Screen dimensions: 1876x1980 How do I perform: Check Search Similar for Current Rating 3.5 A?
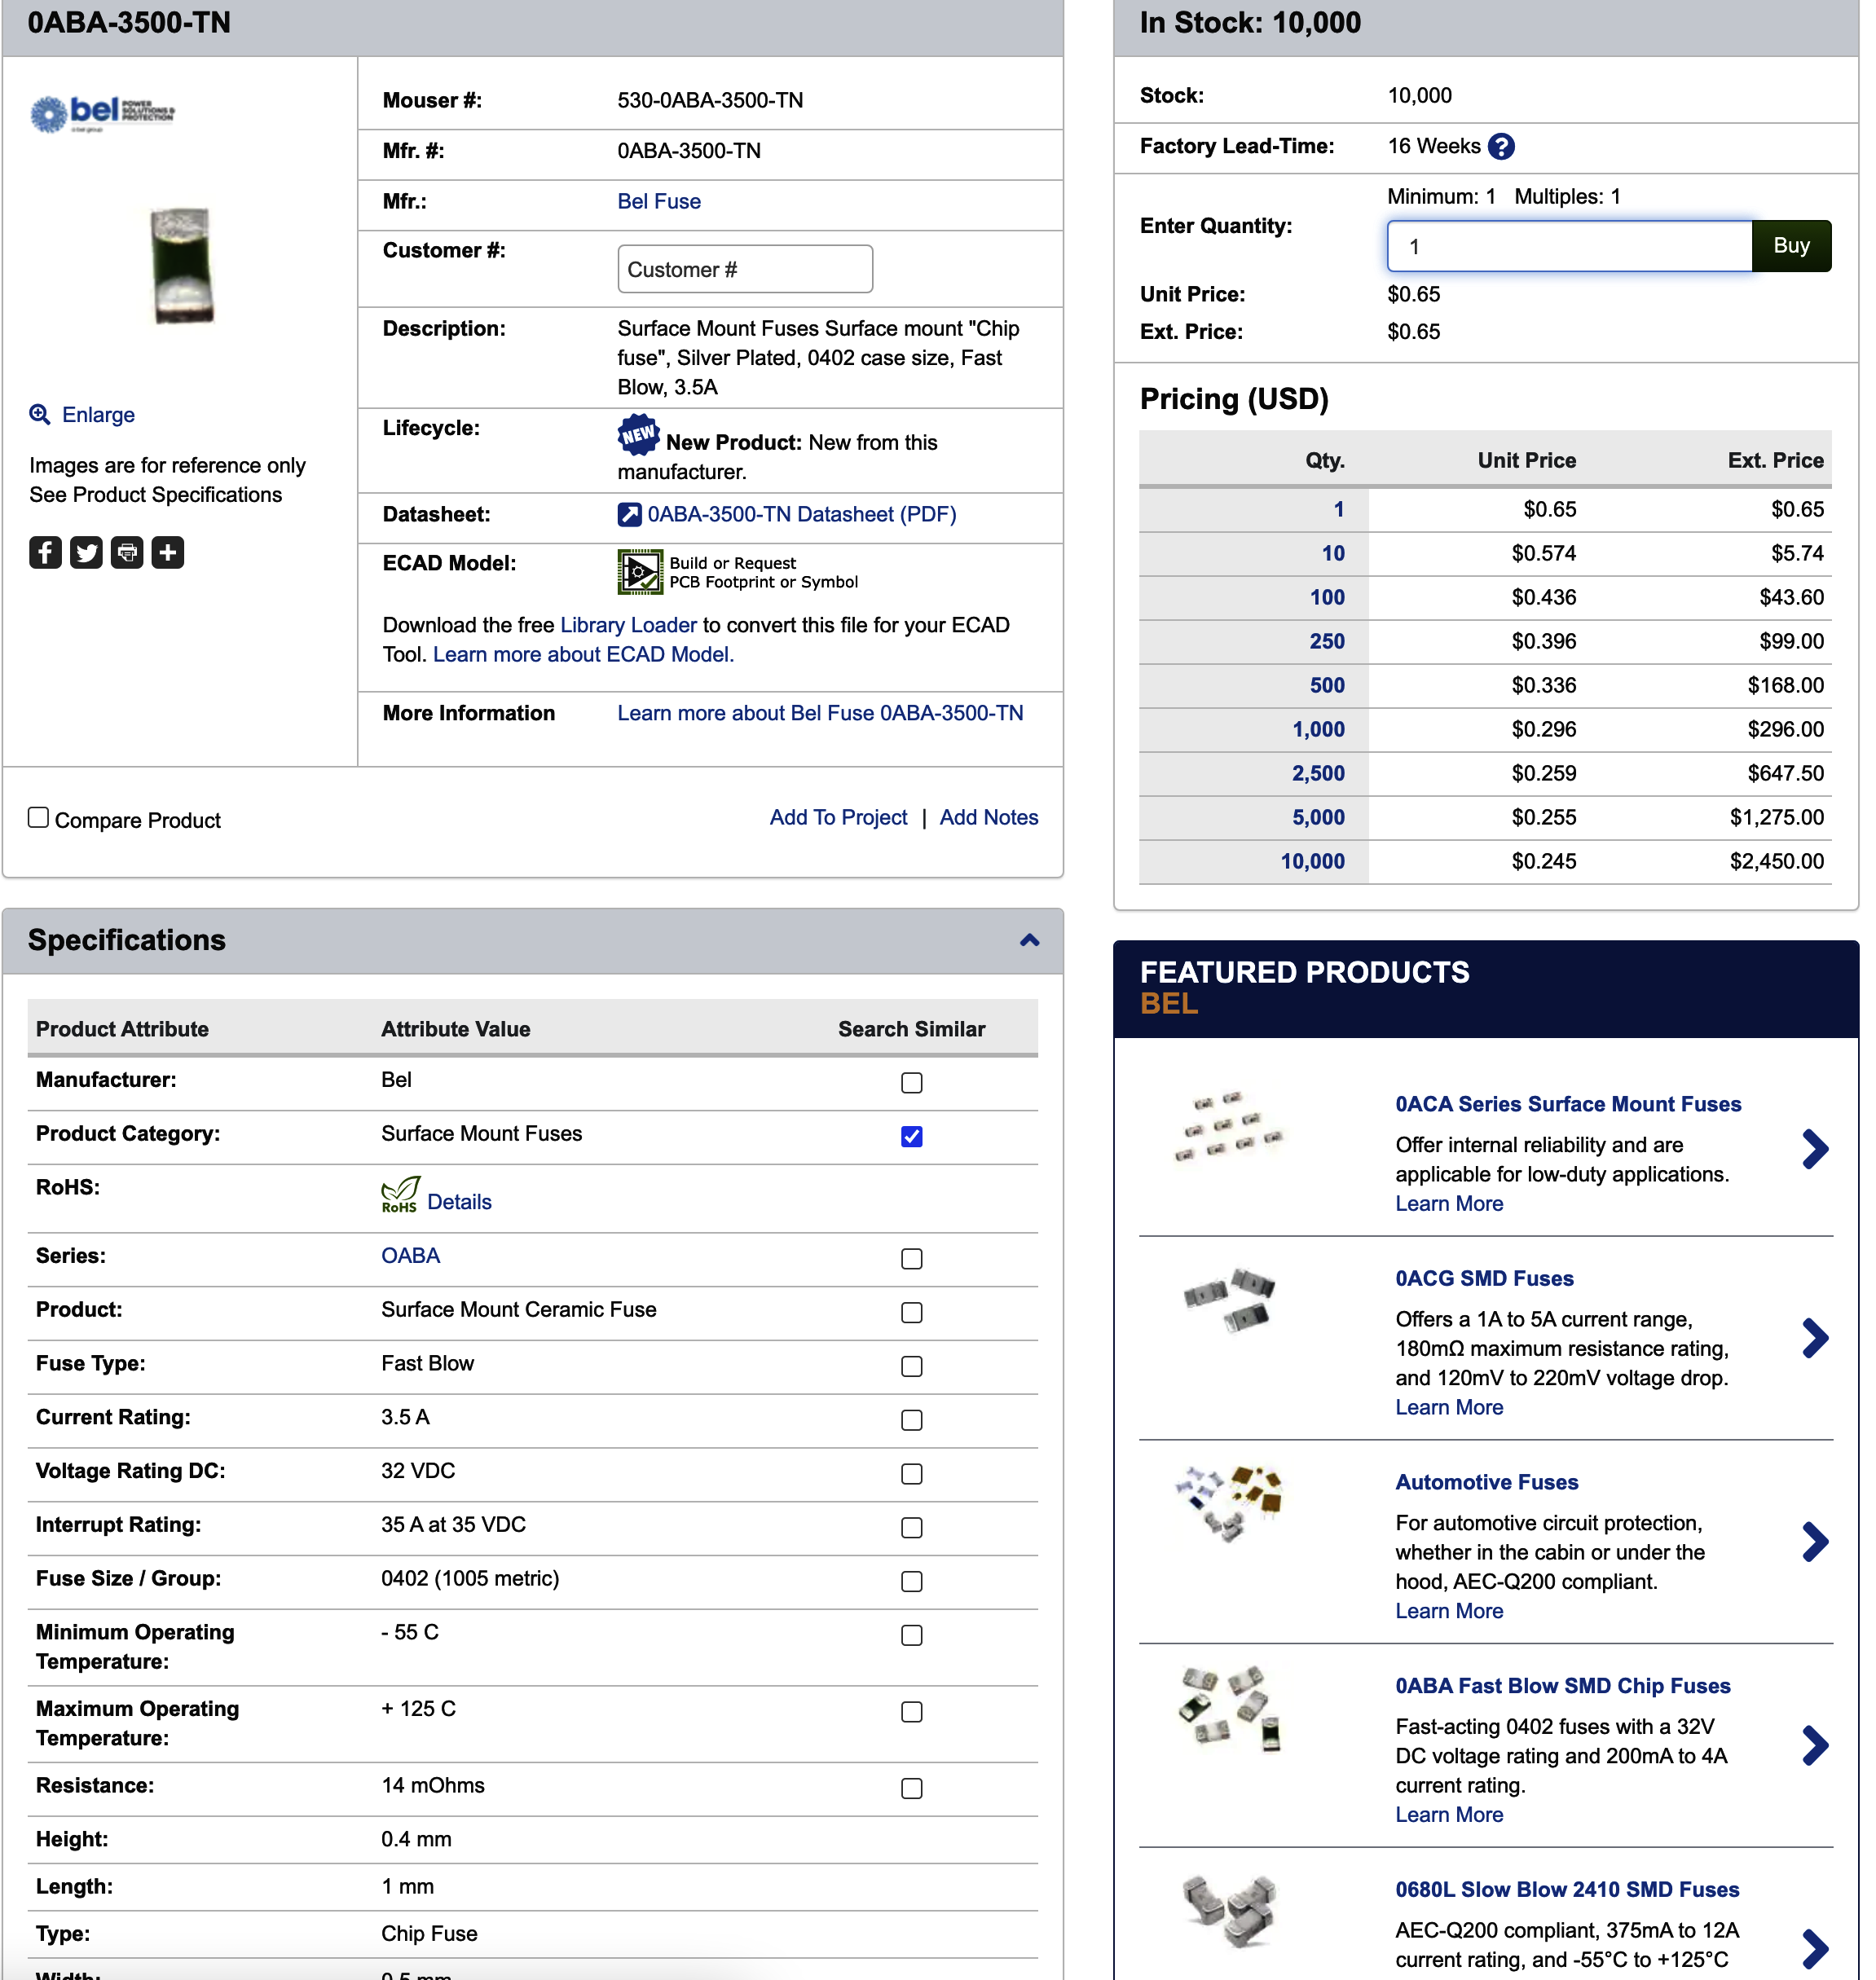(912, 1421)
